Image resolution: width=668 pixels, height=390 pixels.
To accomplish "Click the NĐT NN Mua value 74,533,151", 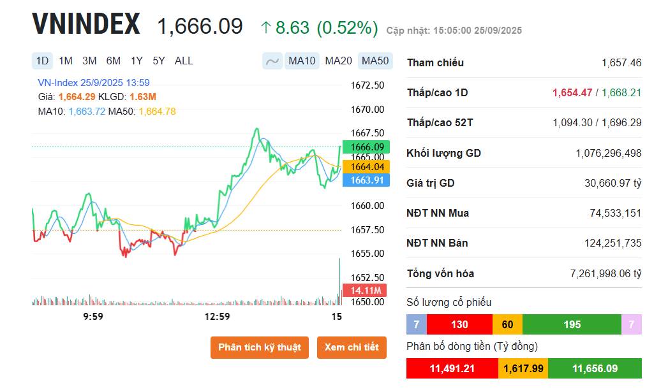I will pyautogui.click(x=615, y=213).
